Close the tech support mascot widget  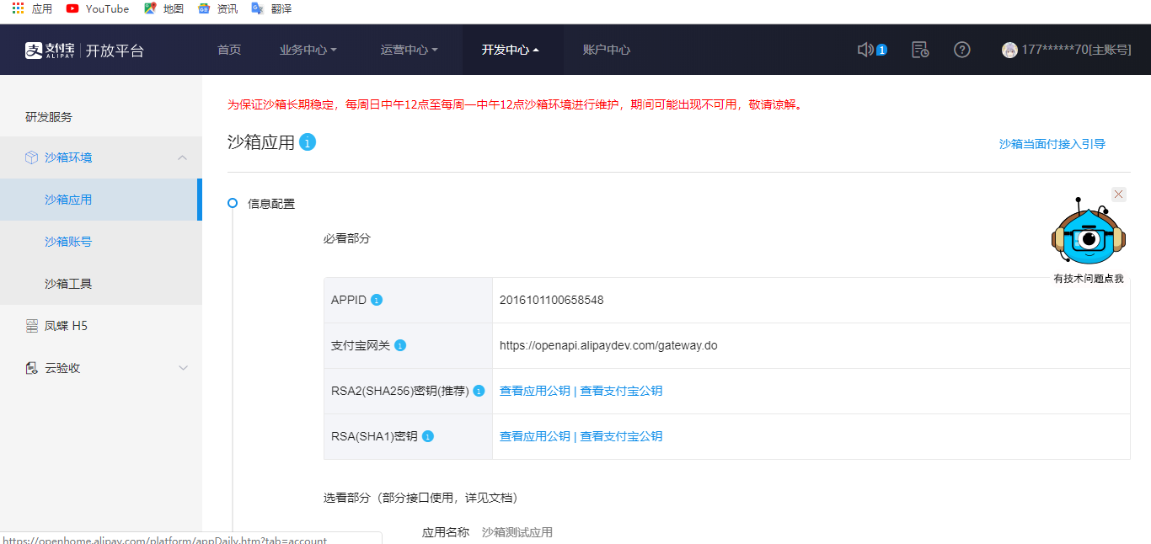coord(1119,195)
